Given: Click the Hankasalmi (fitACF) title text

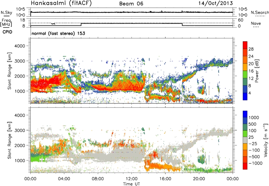Looking at the screenshot, I should (x=61, y=3).
